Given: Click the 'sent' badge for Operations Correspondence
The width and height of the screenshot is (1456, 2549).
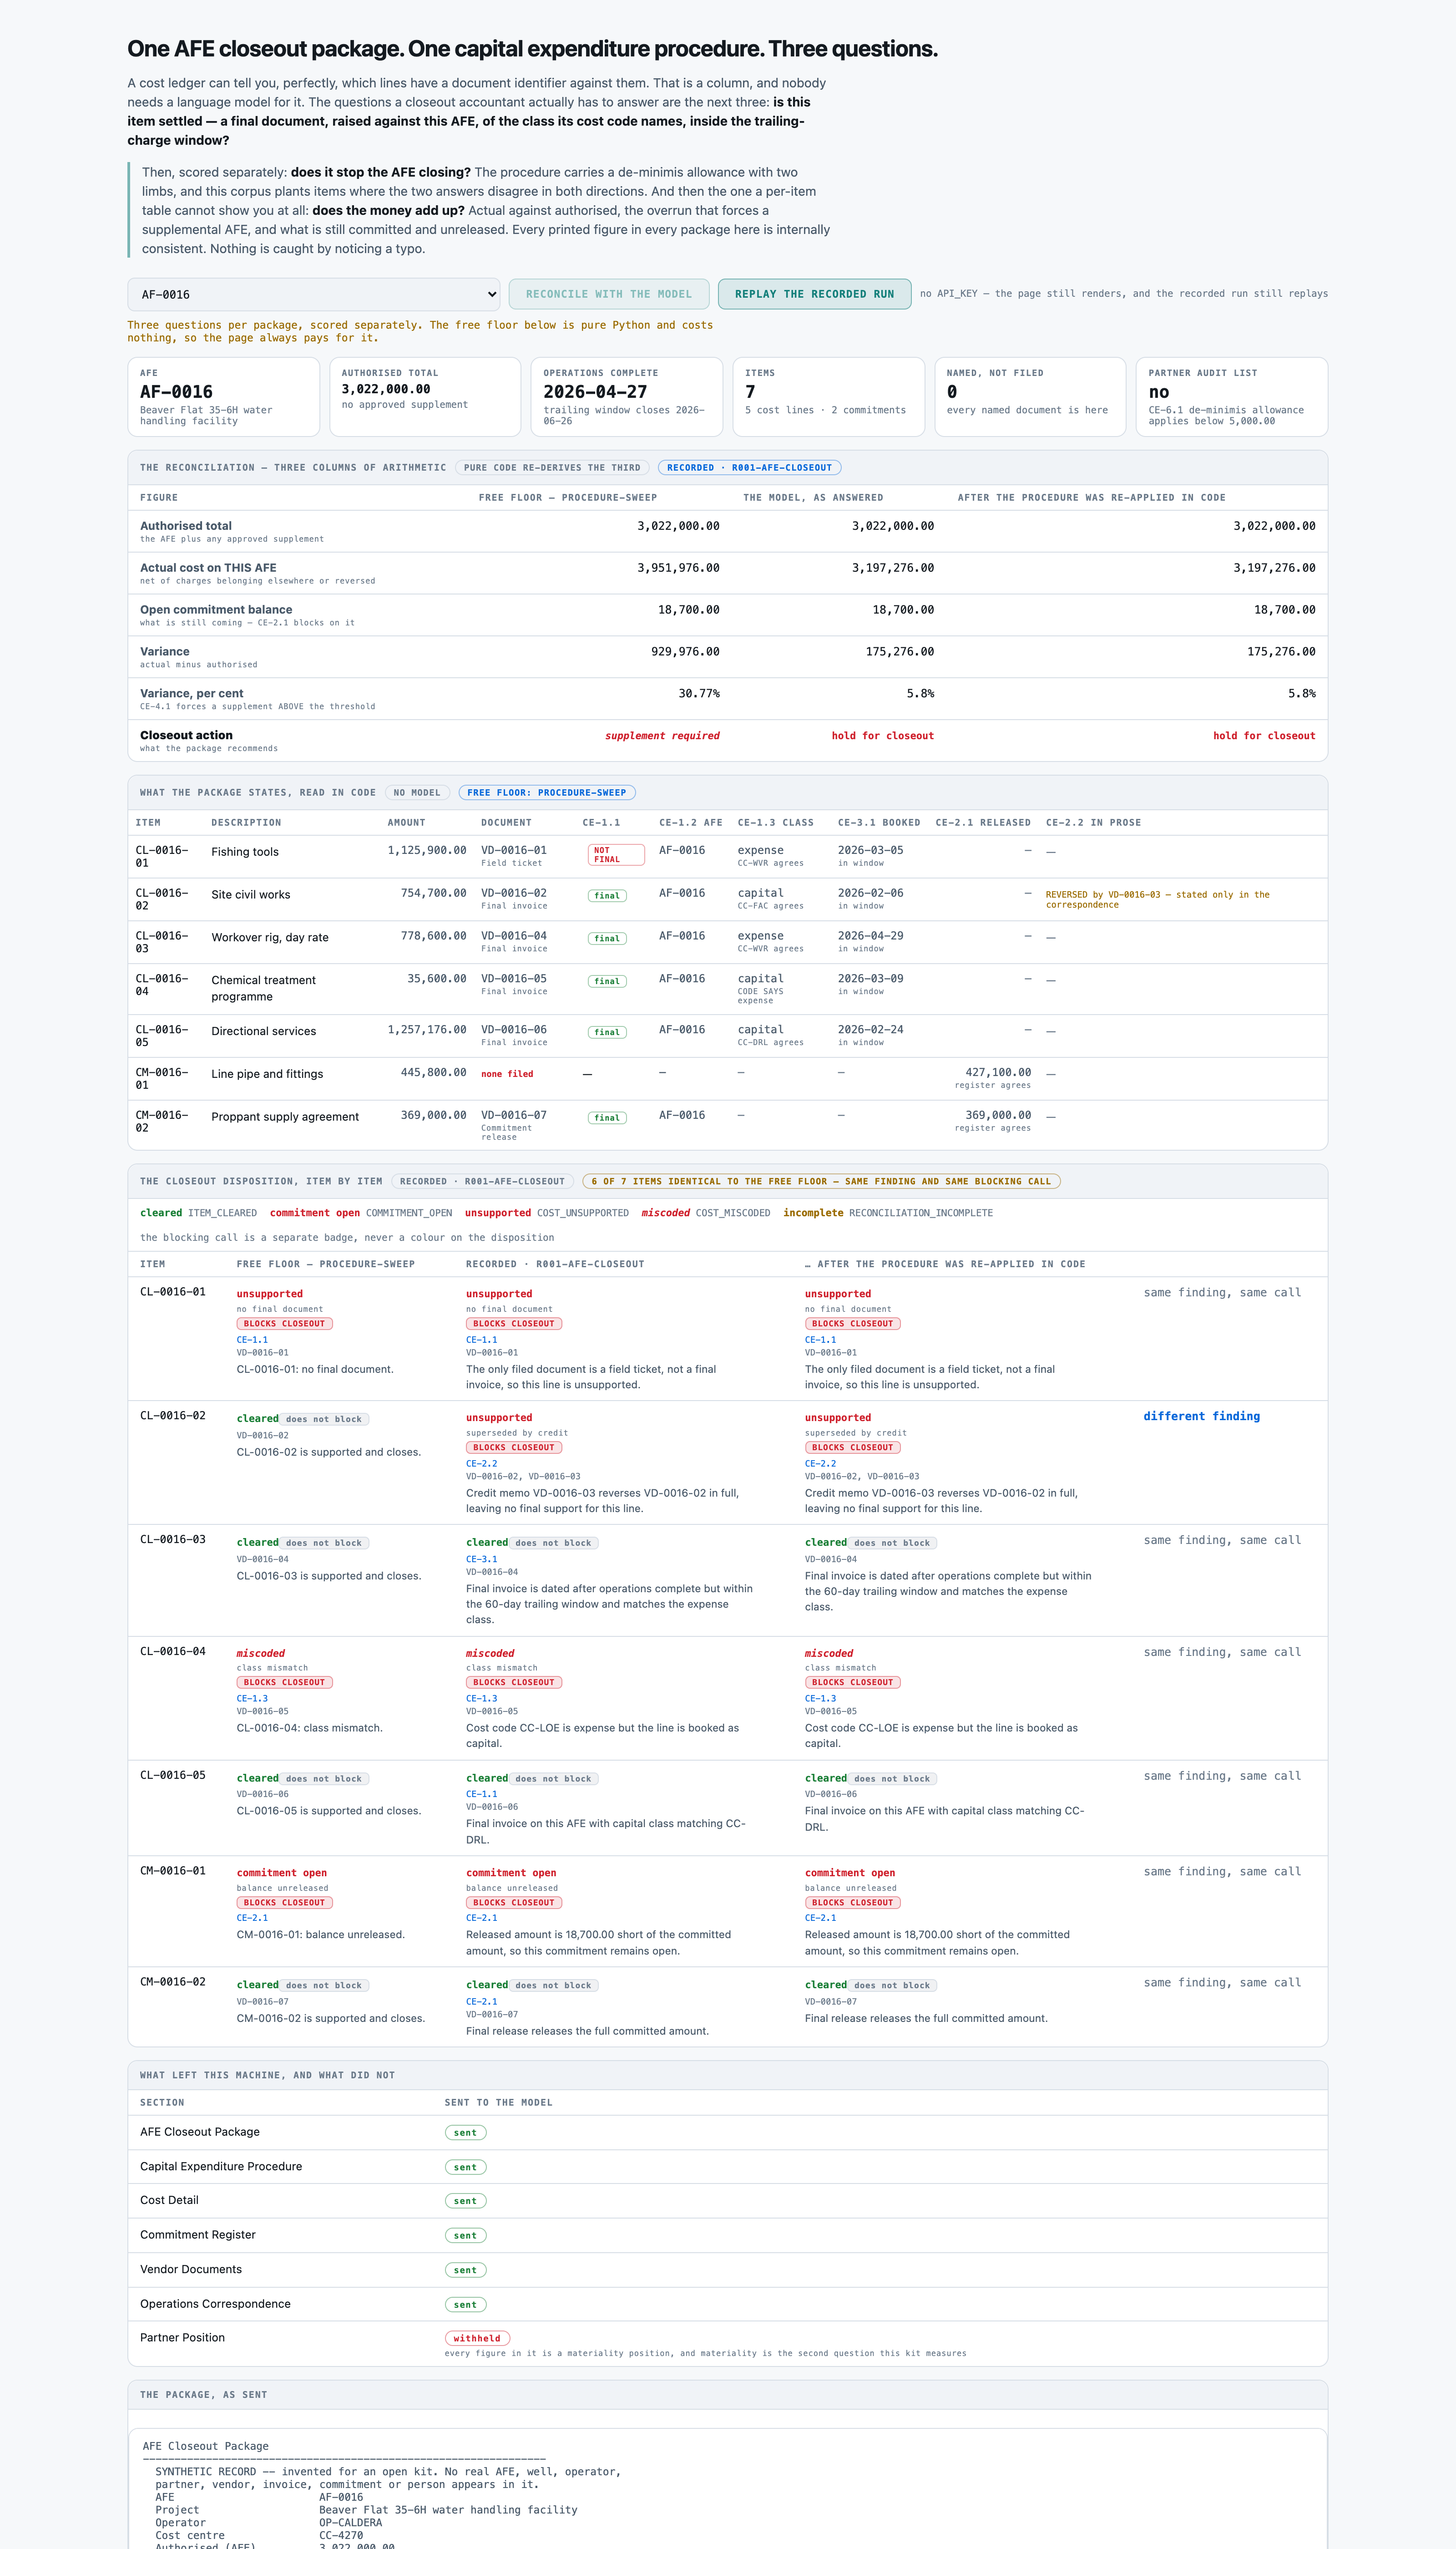Looking at the screenshot, I should click(x=465, y=2305).
